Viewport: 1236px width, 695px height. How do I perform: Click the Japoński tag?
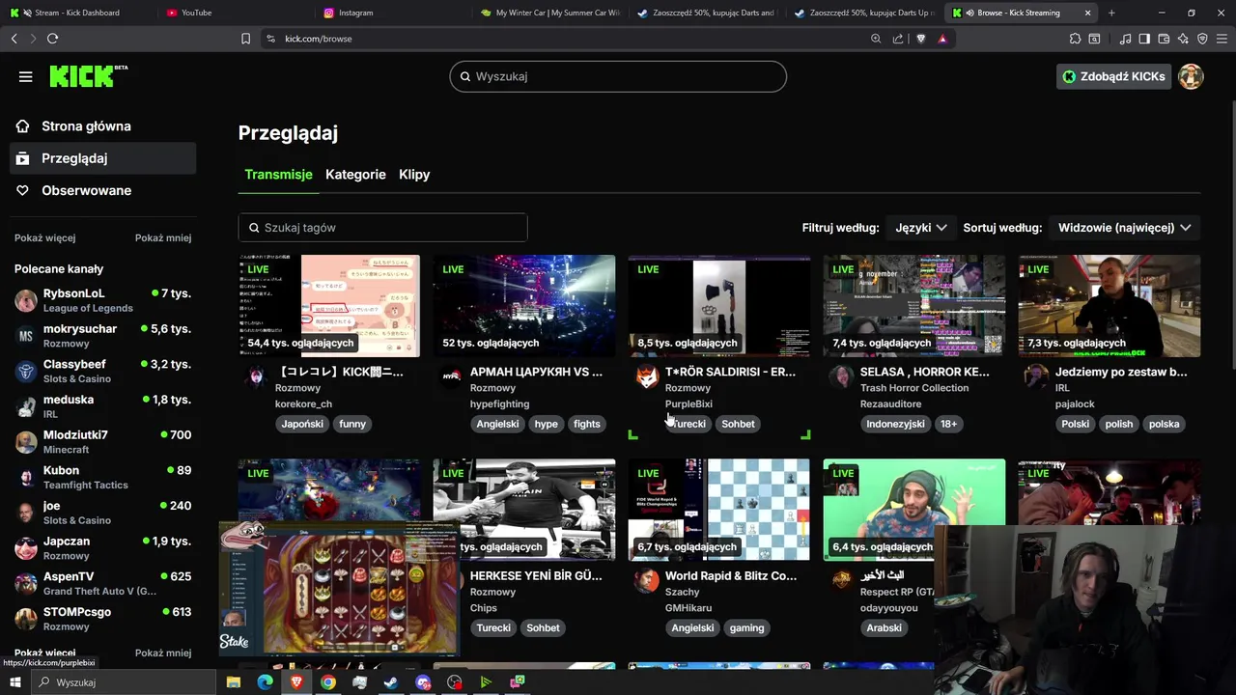(x=302, y=424)
